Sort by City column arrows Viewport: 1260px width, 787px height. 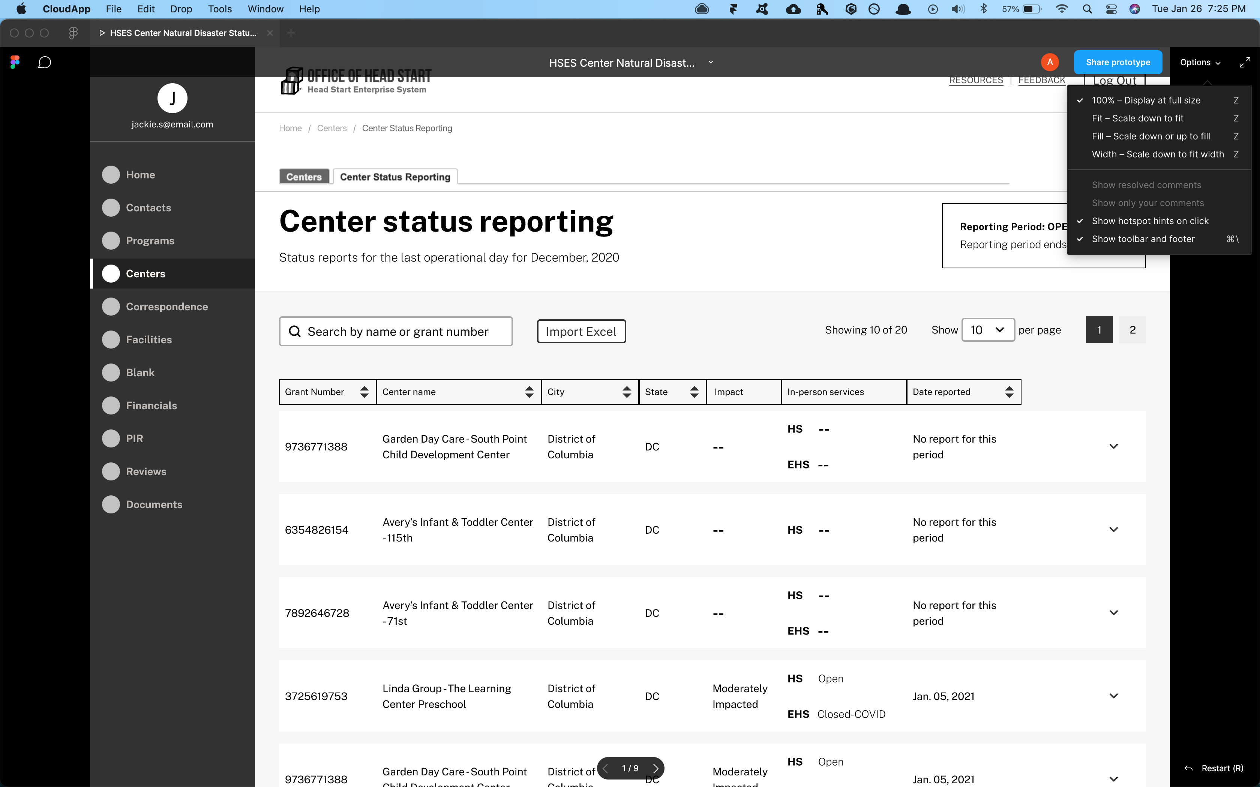pos(627,392)
